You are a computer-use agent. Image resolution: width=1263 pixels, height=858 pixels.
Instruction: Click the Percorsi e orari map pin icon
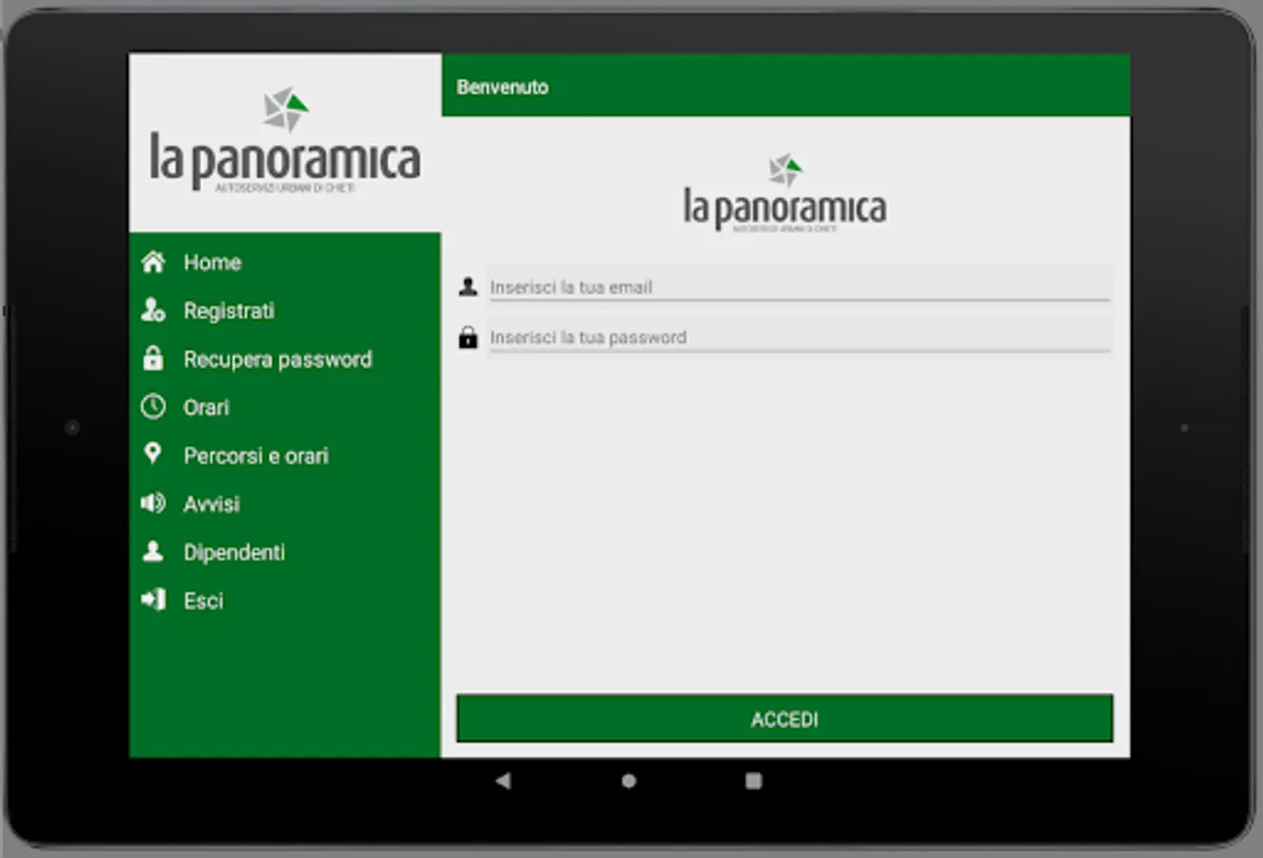click(x=153, y=454)
